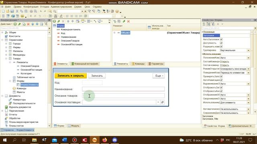The width and height of the screenshot is (257, 144).
Task: Open the Файл menu
Action: pos(8,7)
